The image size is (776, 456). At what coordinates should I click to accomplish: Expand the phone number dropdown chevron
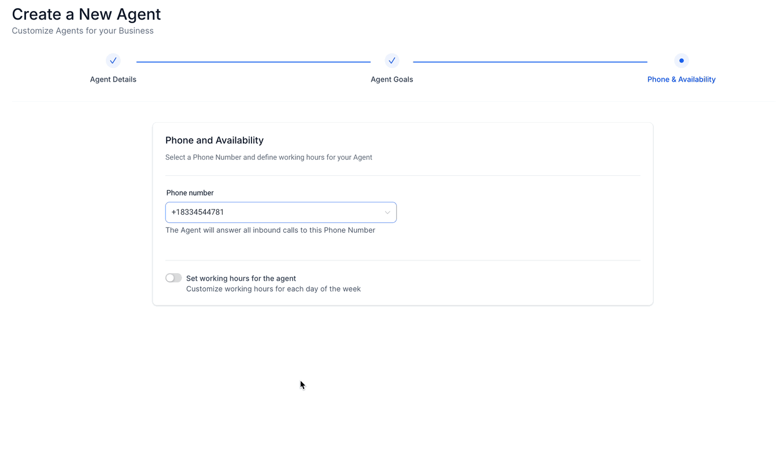tap(387, 212)
